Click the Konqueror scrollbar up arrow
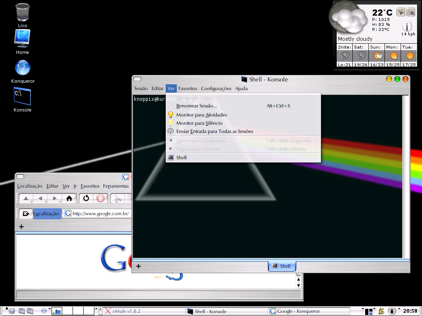This screenshot has height=316, width=422. click(298, 280)
